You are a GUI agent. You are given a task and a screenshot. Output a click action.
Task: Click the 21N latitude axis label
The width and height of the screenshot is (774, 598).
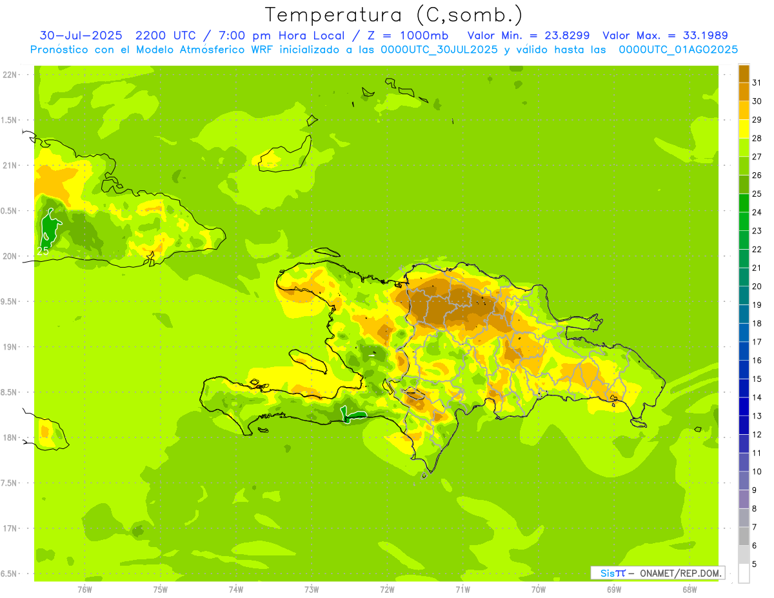click(x=9, y=165)
